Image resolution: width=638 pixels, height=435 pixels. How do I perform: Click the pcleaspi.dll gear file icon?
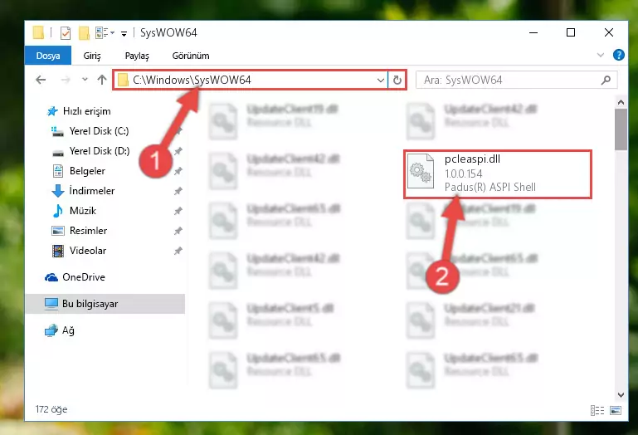(x=421, y=171)
